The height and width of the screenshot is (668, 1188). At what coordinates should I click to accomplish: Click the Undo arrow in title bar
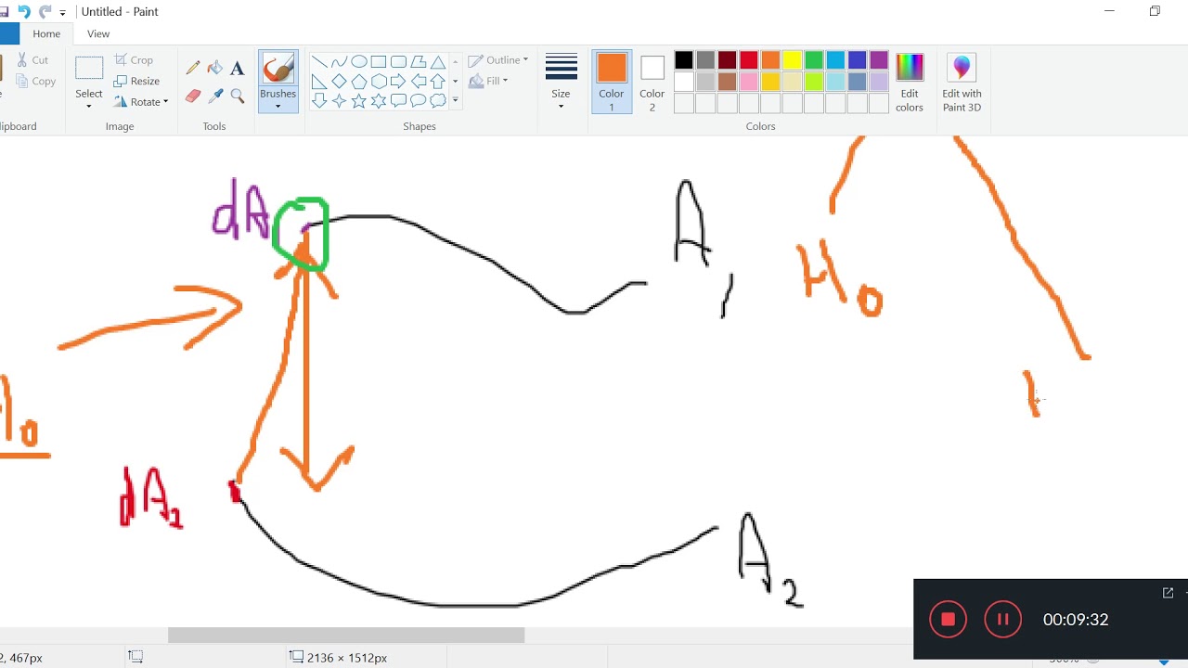(x=24, y=12)
